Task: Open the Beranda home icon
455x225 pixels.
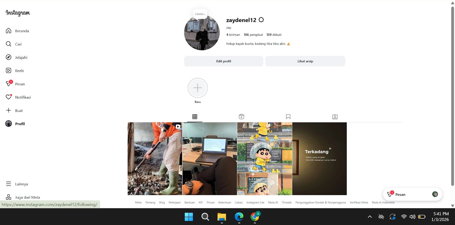Action: click(x=9, y=31)
